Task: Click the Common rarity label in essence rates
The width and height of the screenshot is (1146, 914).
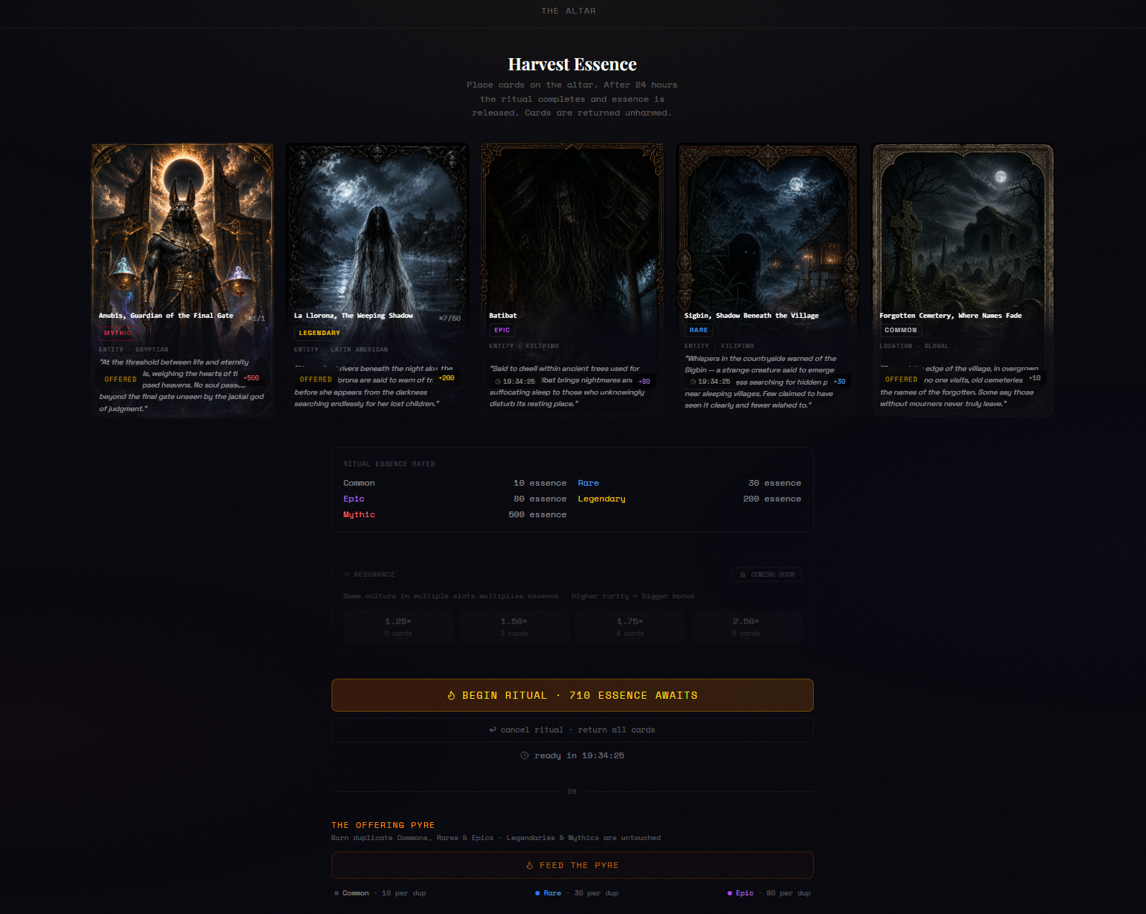Action: [359, 484]
